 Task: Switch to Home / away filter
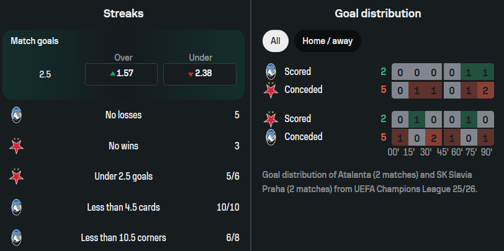coord(326,42)
